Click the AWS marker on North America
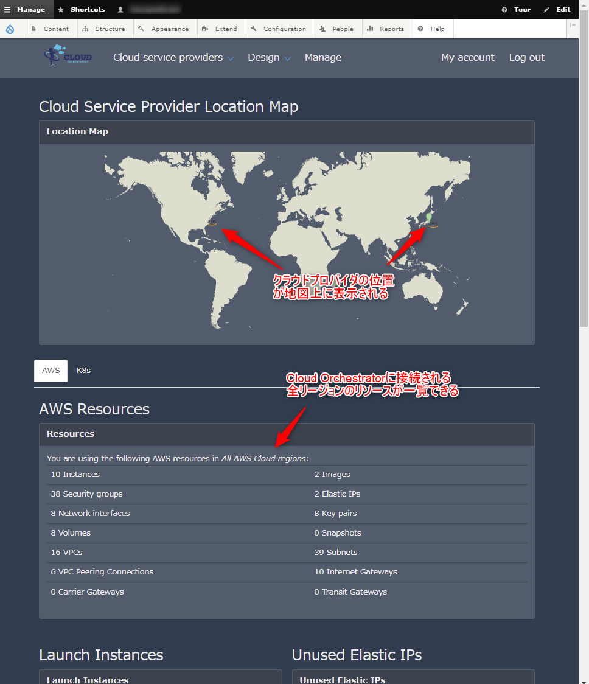 point(212,222)
